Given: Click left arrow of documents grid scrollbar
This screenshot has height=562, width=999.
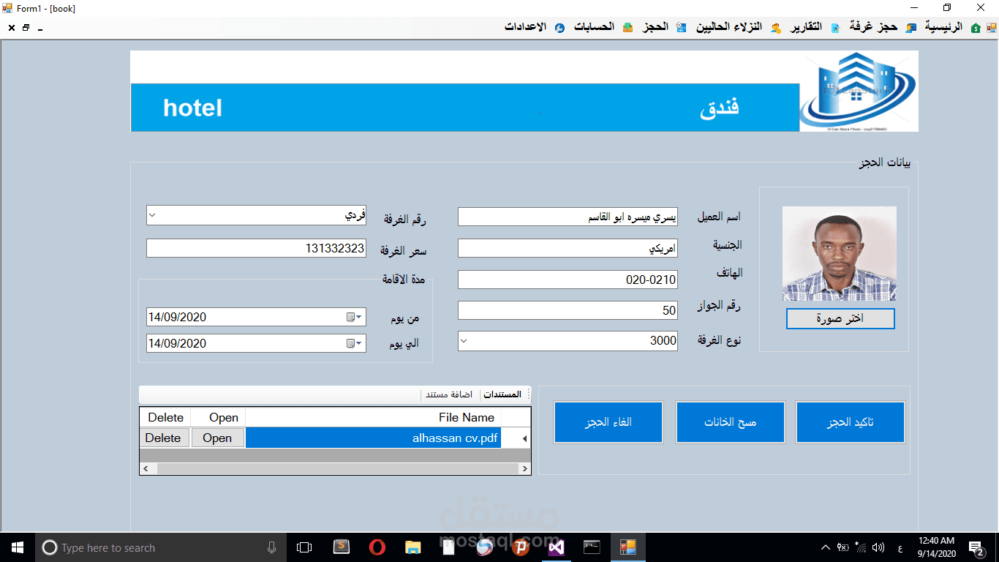Looking at the screenshot, I should coord(146,468).
